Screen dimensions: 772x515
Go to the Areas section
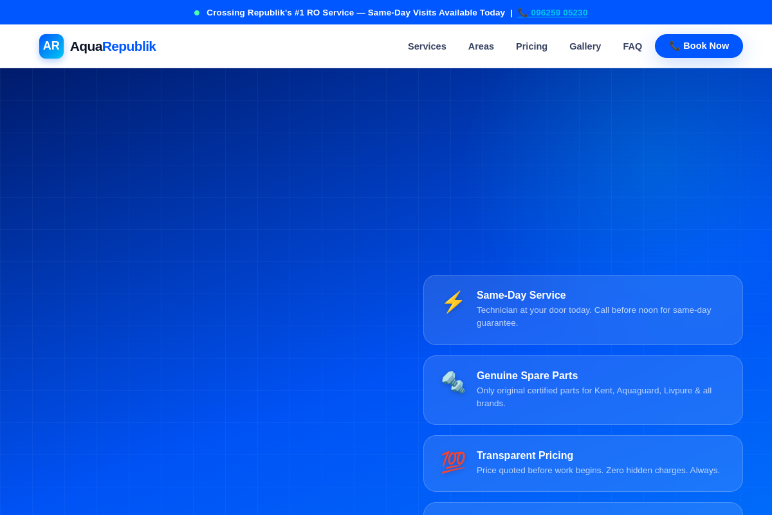pos(481,46)
